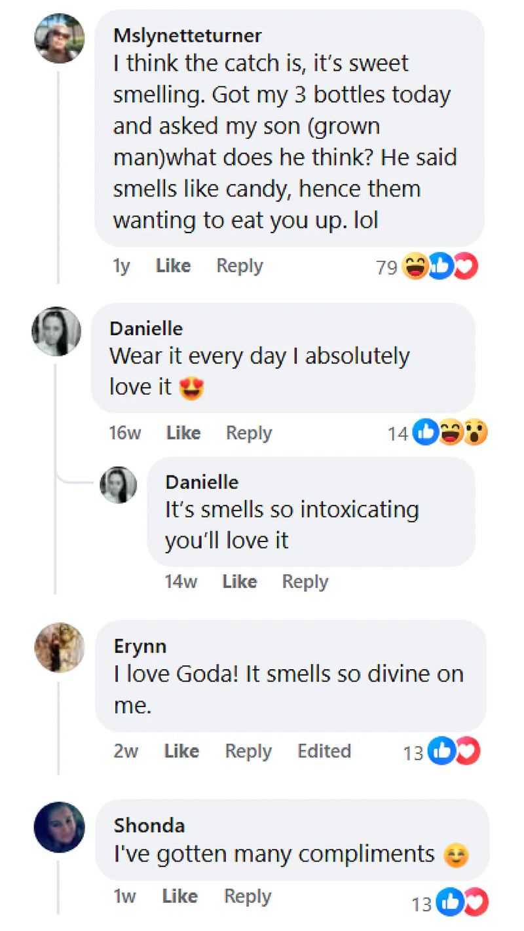Click the wow emoji on Danielle's comment

click(476, 433)
